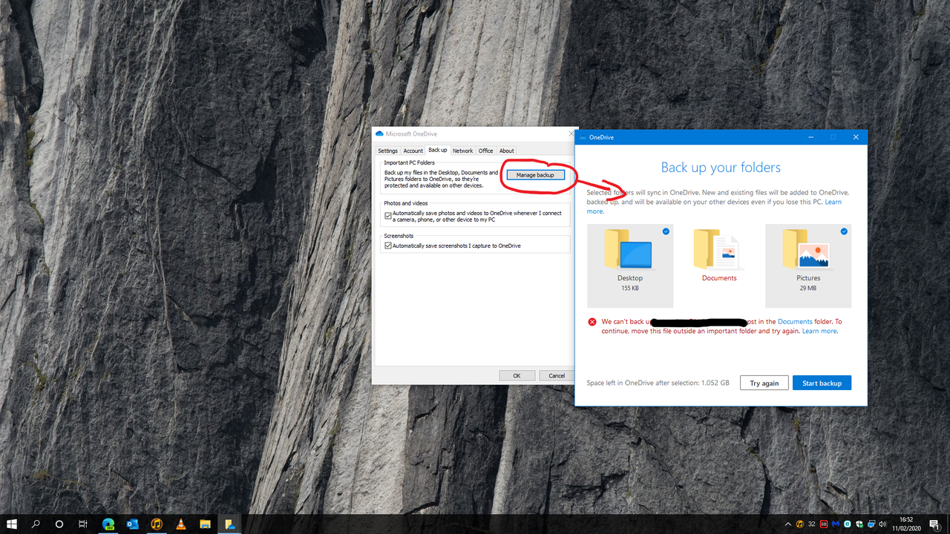Open the ESET tray icon
The width and height of the screenshot is (950, 534).
[848, 524]
